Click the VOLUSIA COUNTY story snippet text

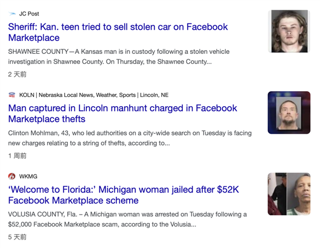[127, 219]
